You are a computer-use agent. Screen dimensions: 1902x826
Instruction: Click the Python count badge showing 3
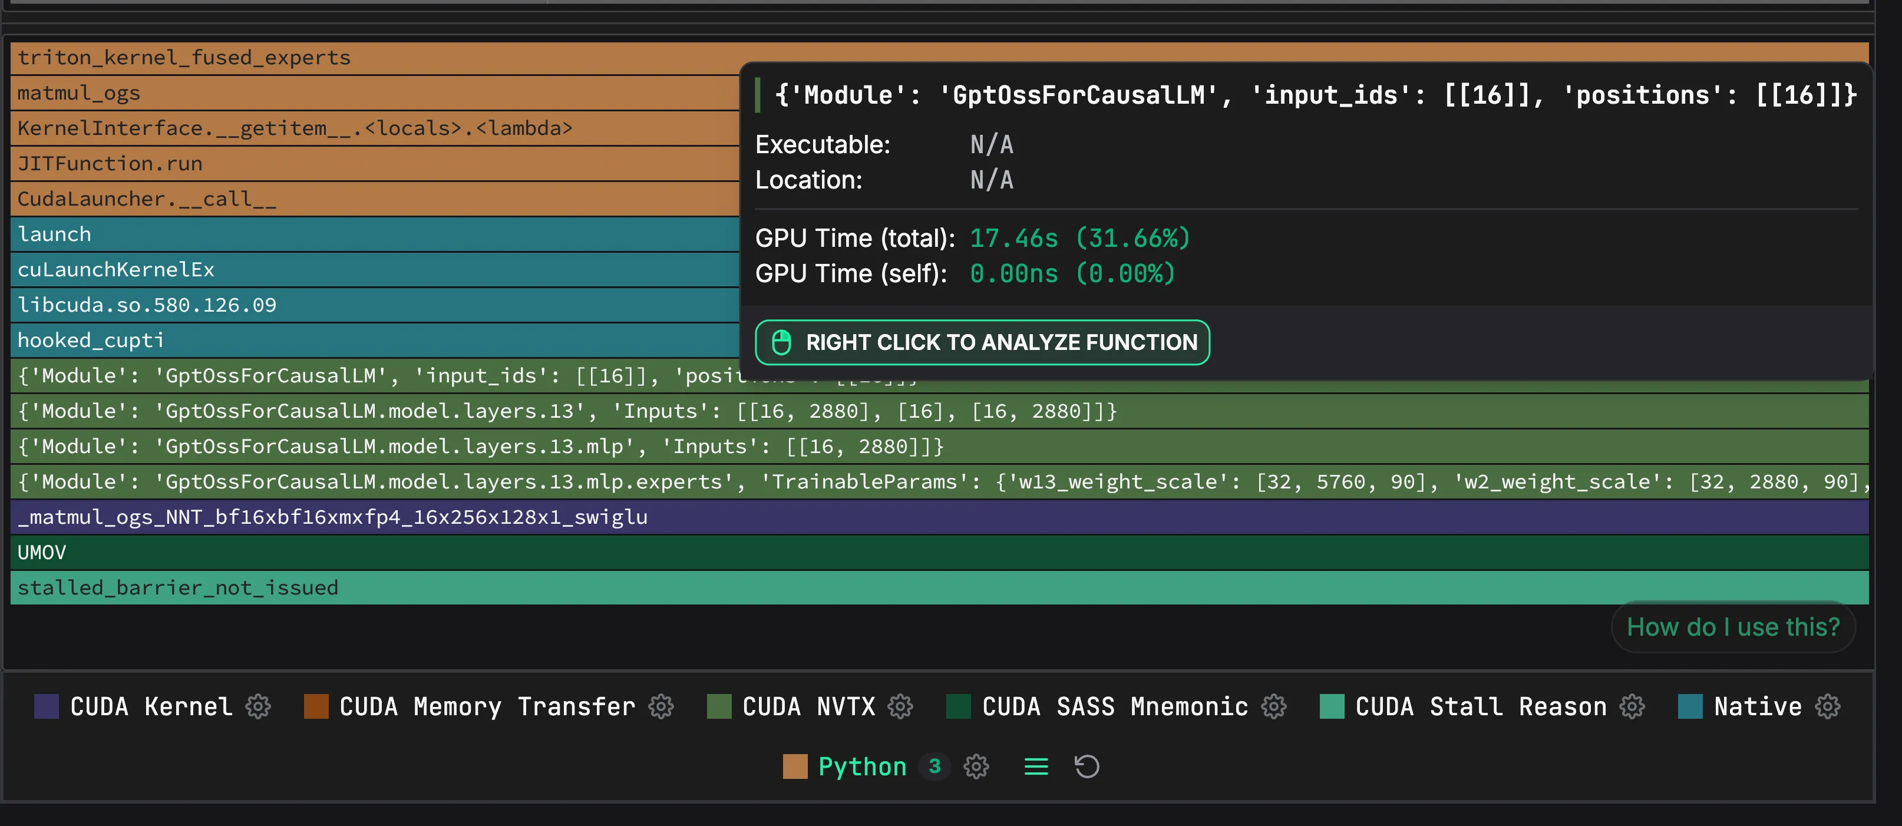tap(935, 766)
